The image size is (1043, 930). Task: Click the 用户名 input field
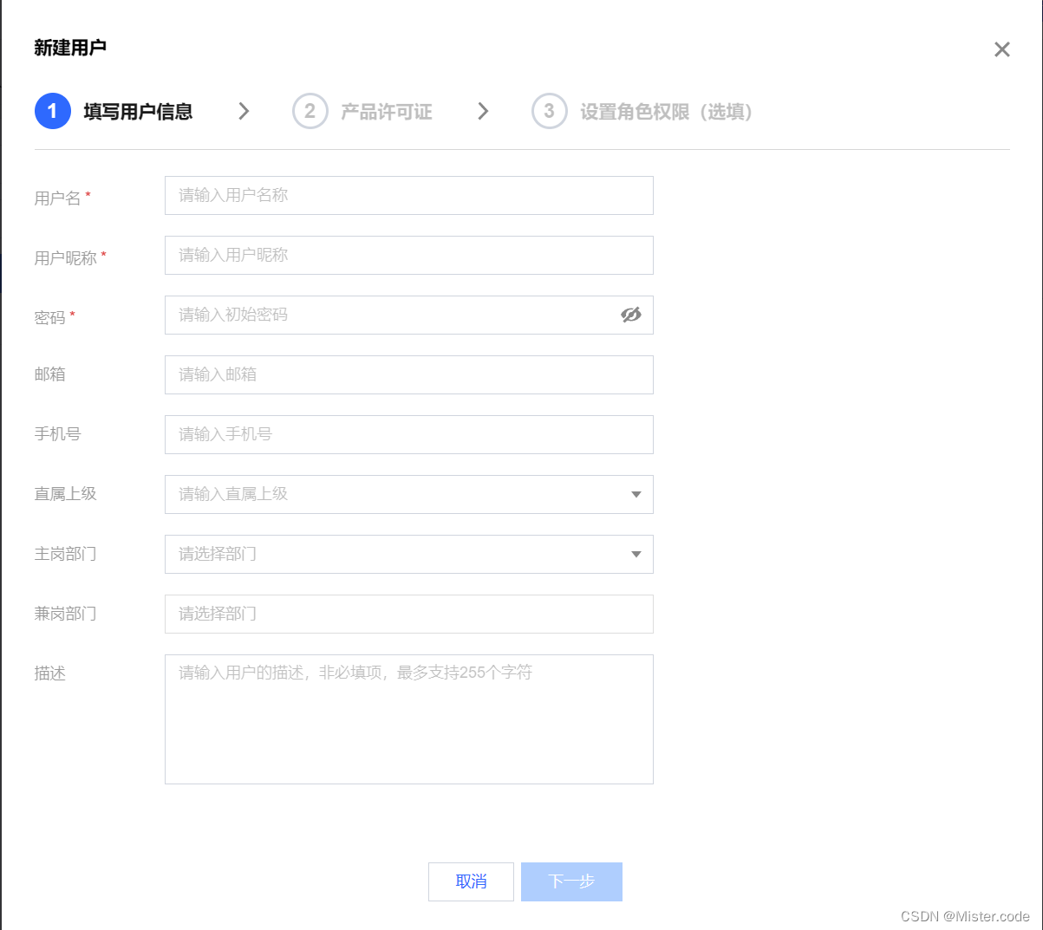pyautogui.click(x=409, y=195)
